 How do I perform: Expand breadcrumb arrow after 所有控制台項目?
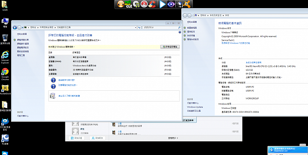[x=55, y=27]
